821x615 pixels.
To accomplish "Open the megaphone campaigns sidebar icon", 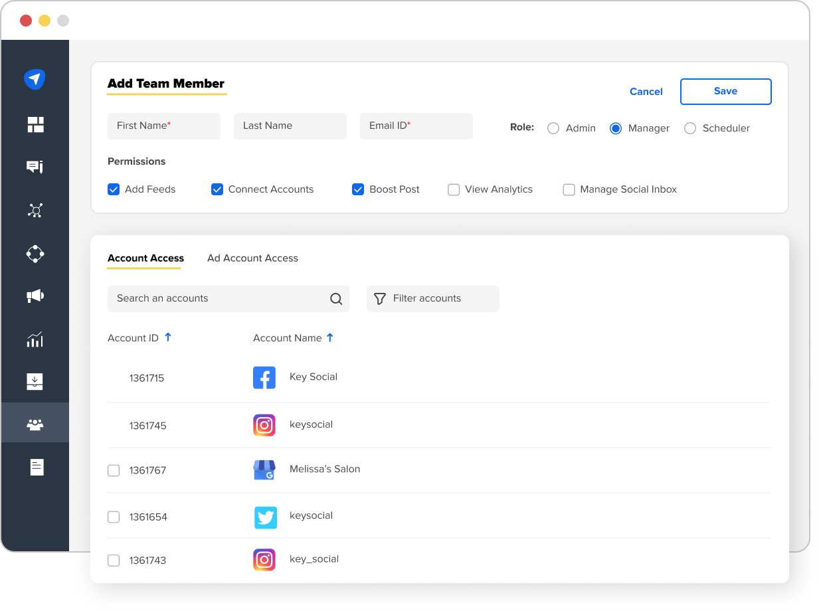I will point(35,296).
